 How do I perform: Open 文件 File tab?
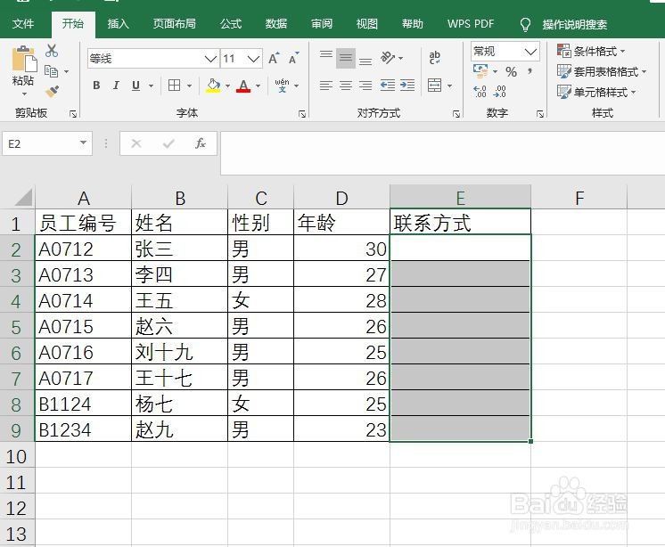pyautogui.click(x=23, y=24)
